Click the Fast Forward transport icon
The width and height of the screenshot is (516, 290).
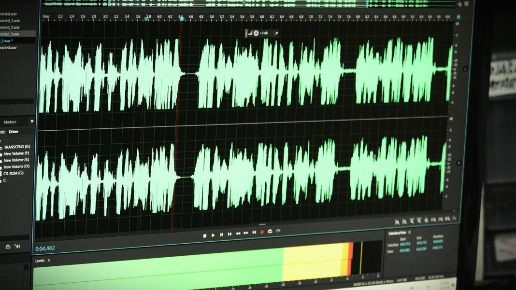[x=246, y=233]
